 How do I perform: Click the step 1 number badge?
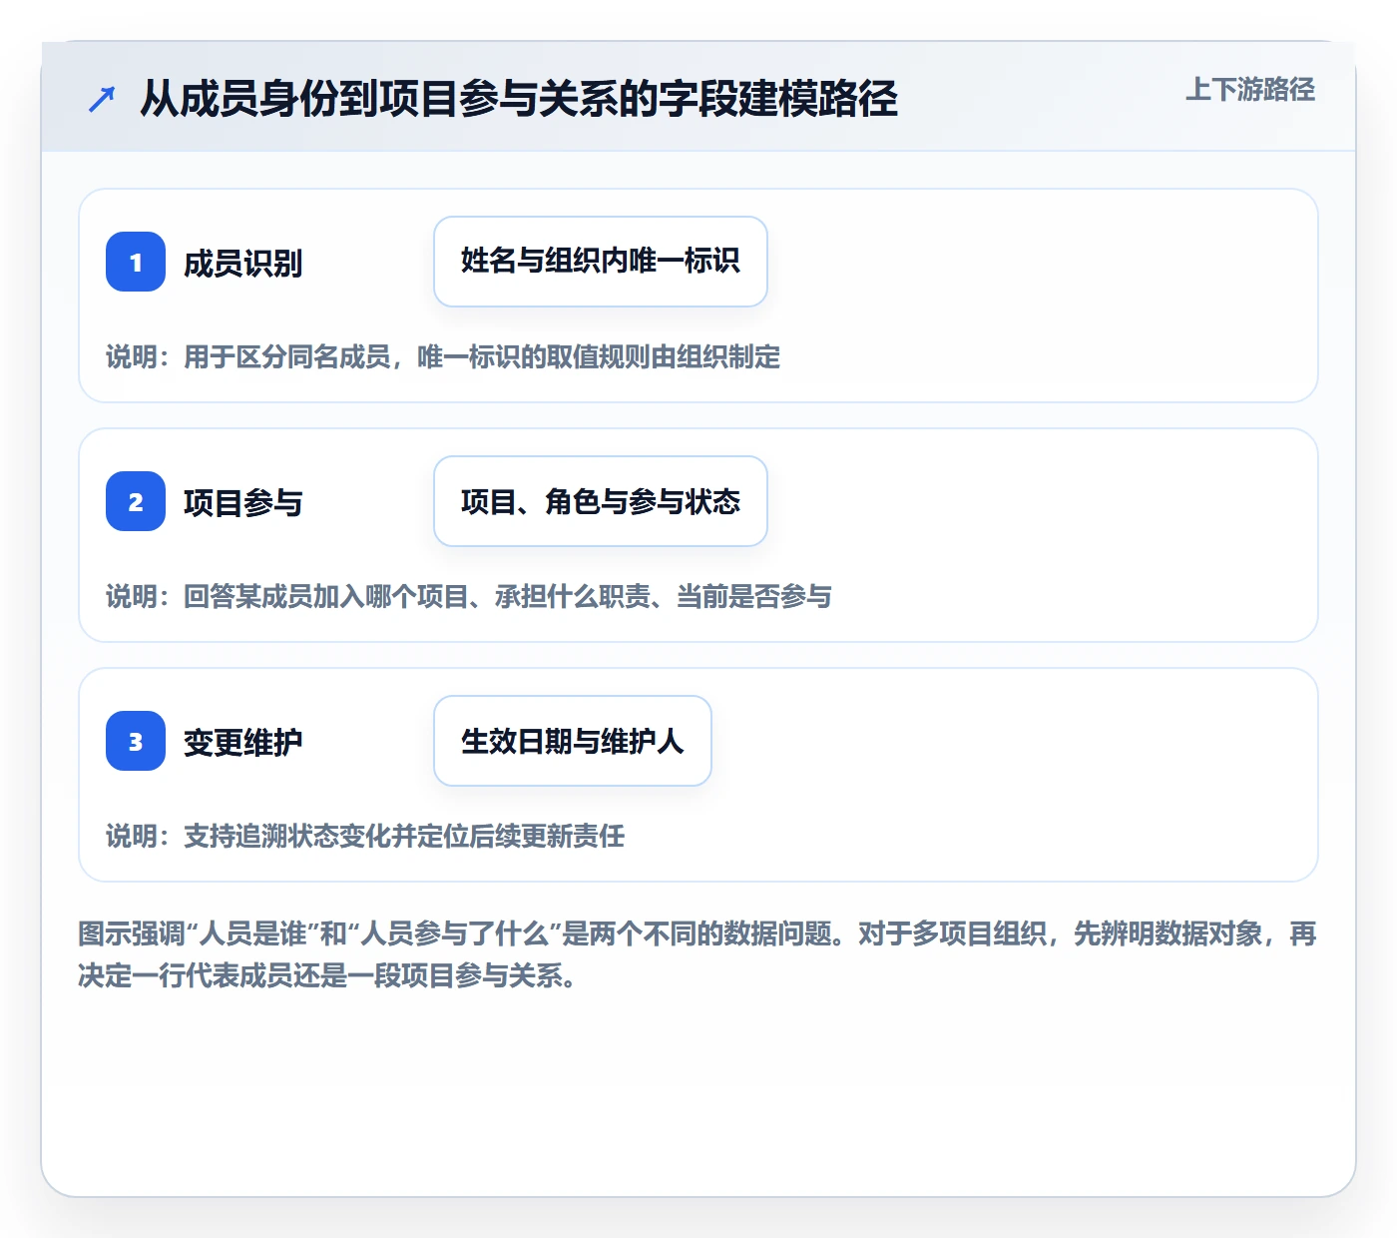136,262
